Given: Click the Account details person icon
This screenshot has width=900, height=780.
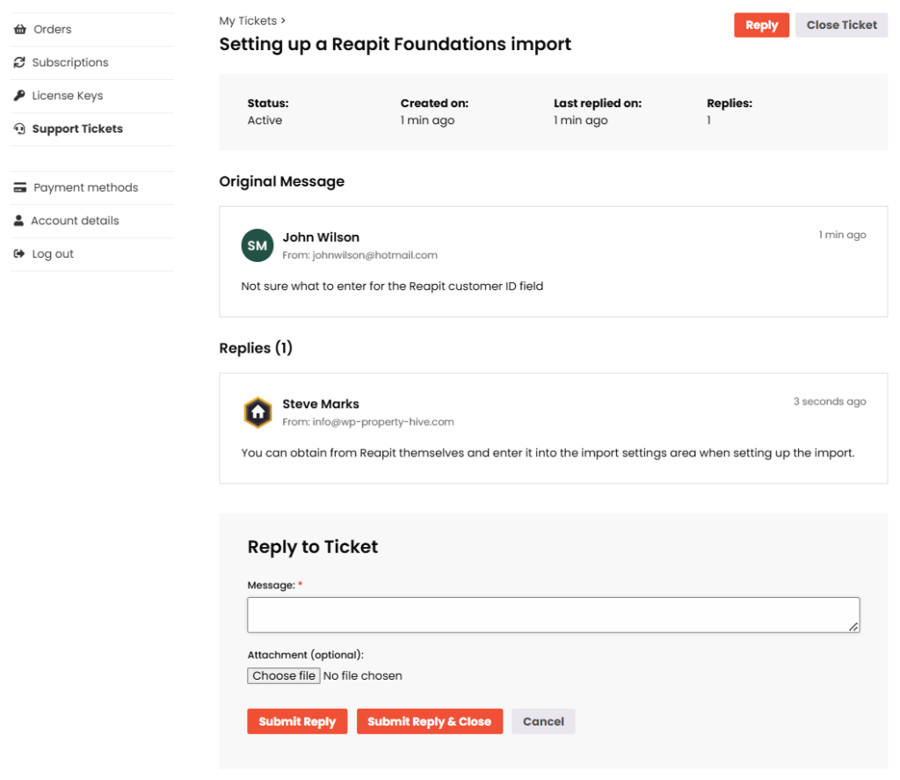Looking at the screenshot, I should click(x=19, y=221).
